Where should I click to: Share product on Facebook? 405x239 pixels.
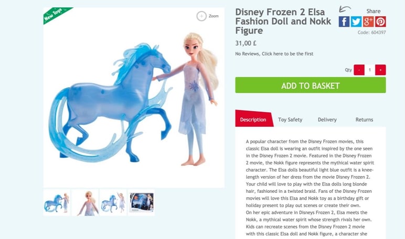(x=344, y=21)
